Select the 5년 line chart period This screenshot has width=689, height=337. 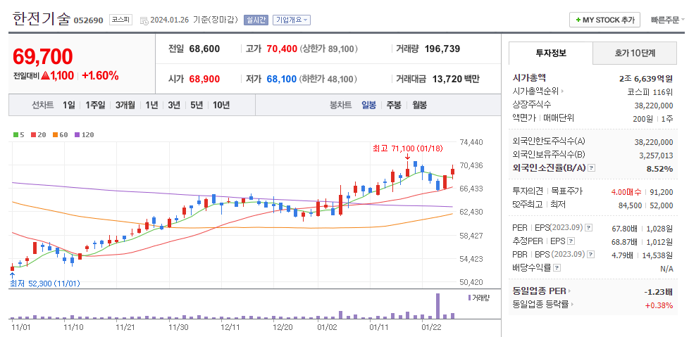coord(197,105)
